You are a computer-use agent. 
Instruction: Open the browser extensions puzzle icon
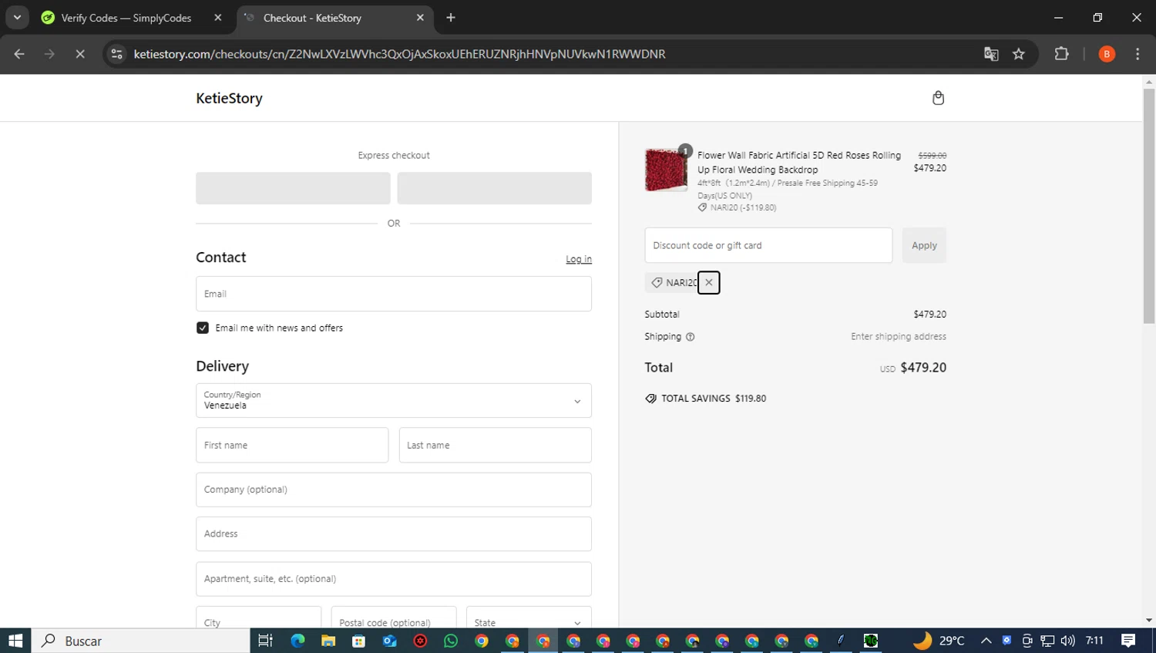pyautogui.click(x=1062, y=54)
